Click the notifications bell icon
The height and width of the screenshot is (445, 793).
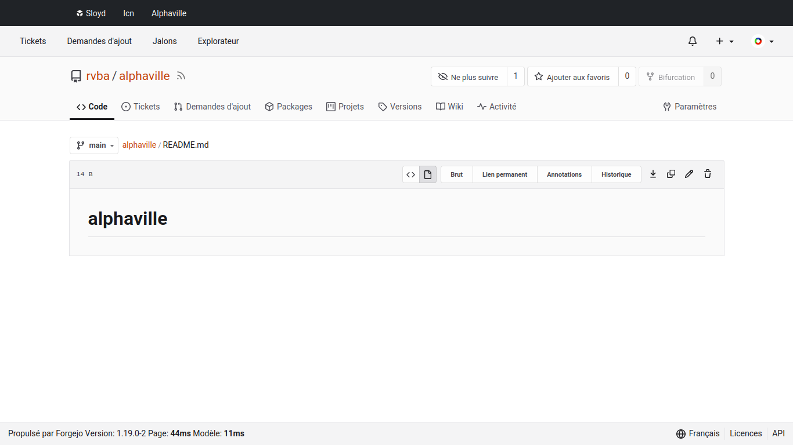coord(692,41)
